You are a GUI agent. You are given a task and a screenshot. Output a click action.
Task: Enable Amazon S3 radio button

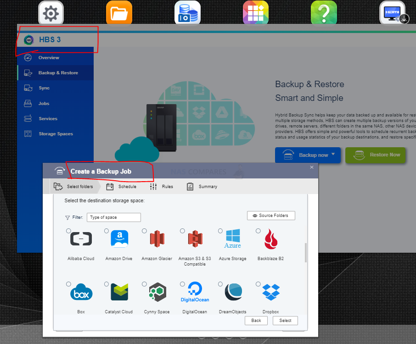(x=182, y=231)
